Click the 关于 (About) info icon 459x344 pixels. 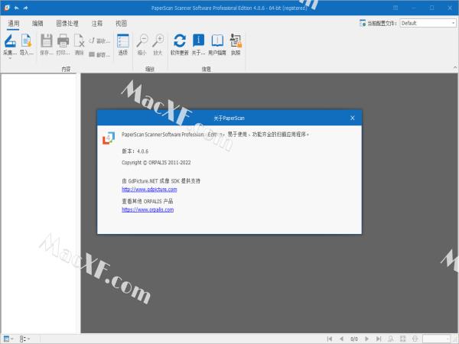tap(198, 41)
